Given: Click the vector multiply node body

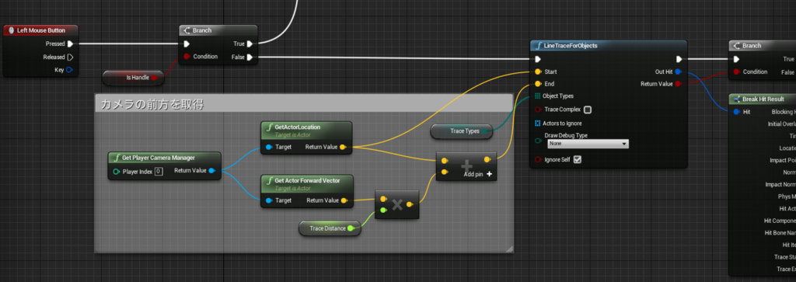Looking at the screenshot, I should click(397, 204).
